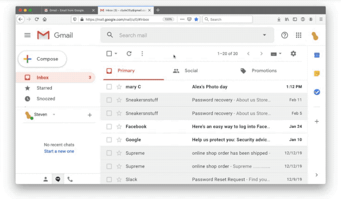Click the search magnifier icon in Search mail
This screenshot has height=199, width=341.
point(110,35)
